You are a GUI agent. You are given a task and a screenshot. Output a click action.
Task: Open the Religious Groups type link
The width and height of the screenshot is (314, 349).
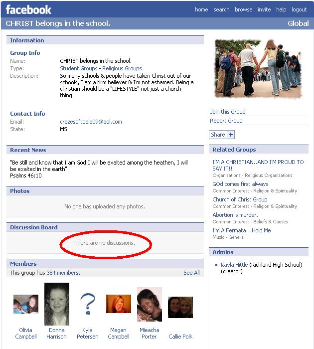(x=122, y=68)
